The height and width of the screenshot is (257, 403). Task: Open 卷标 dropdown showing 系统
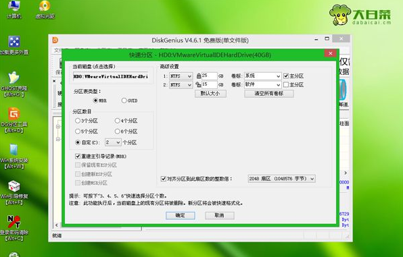pyautogui.click(x=262, y=76)
